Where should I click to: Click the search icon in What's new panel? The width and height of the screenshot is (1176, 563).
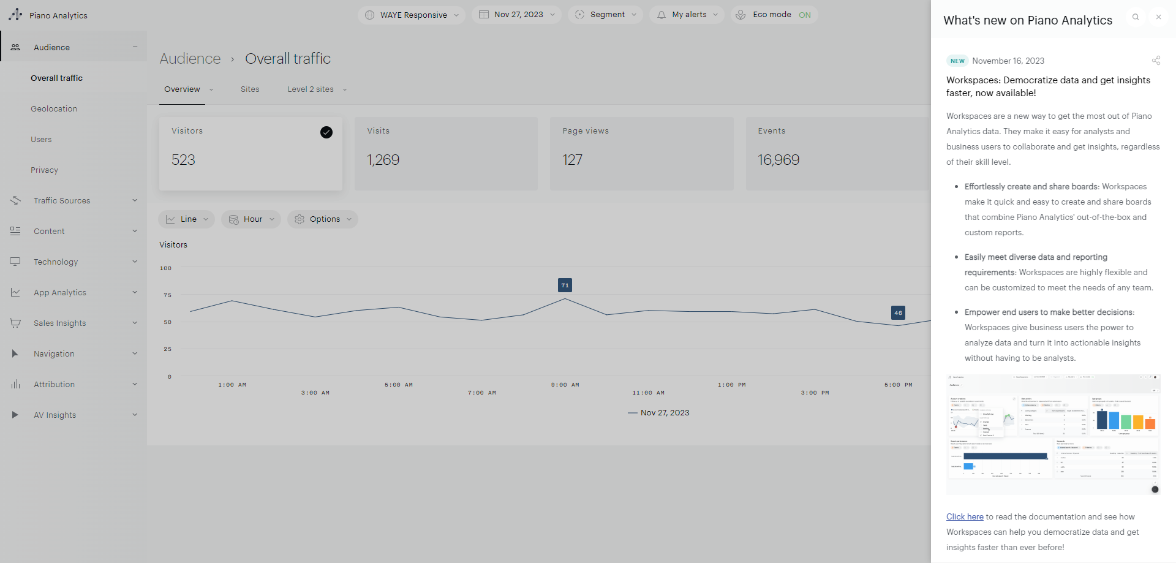tap(1136, 17)
